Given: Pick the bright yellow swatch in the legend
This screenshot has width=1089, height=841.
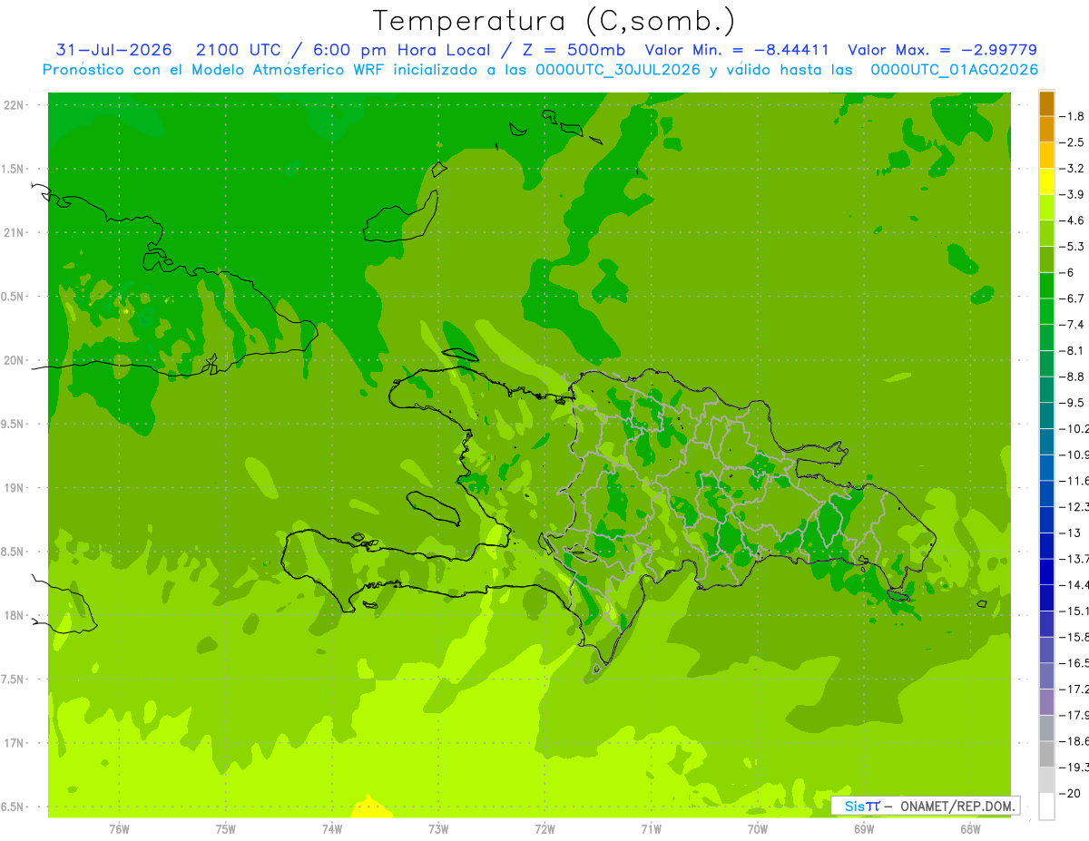Looking at the screenshot, I should pos(1046,181).
